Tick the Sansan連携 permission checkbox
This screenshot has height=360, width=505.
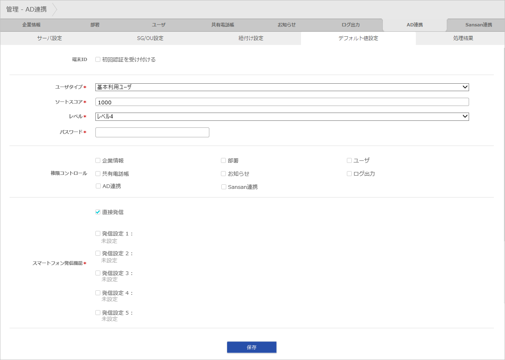pos(224,187)
